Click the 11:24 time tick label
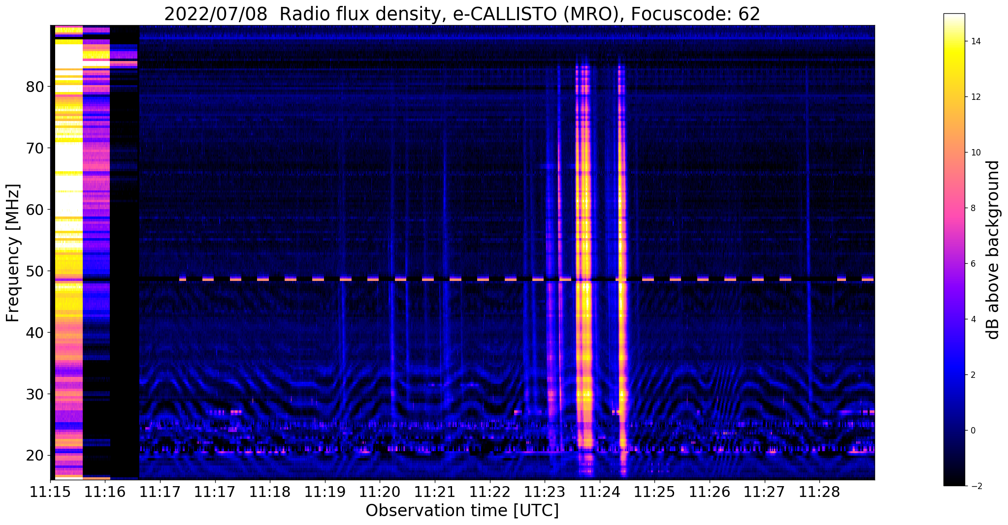 [600, 492]
